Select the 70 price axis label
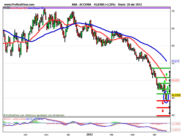The width and height of the screenshot is (187, 138). click(173, 11)
